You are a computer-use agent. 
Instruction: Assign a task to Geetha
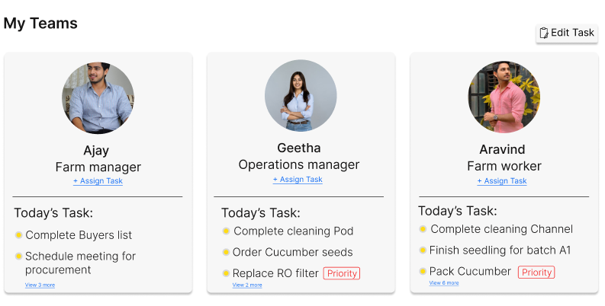298,180
